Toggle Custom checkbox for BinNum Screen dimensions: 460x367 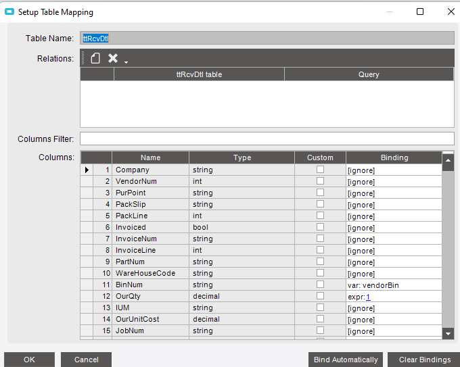click(x=320, y=285)
